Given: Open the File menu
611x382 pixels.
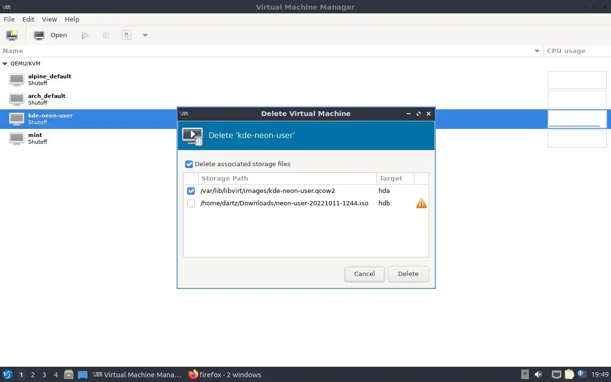Looking at the screenshot, I should point(9,19).
